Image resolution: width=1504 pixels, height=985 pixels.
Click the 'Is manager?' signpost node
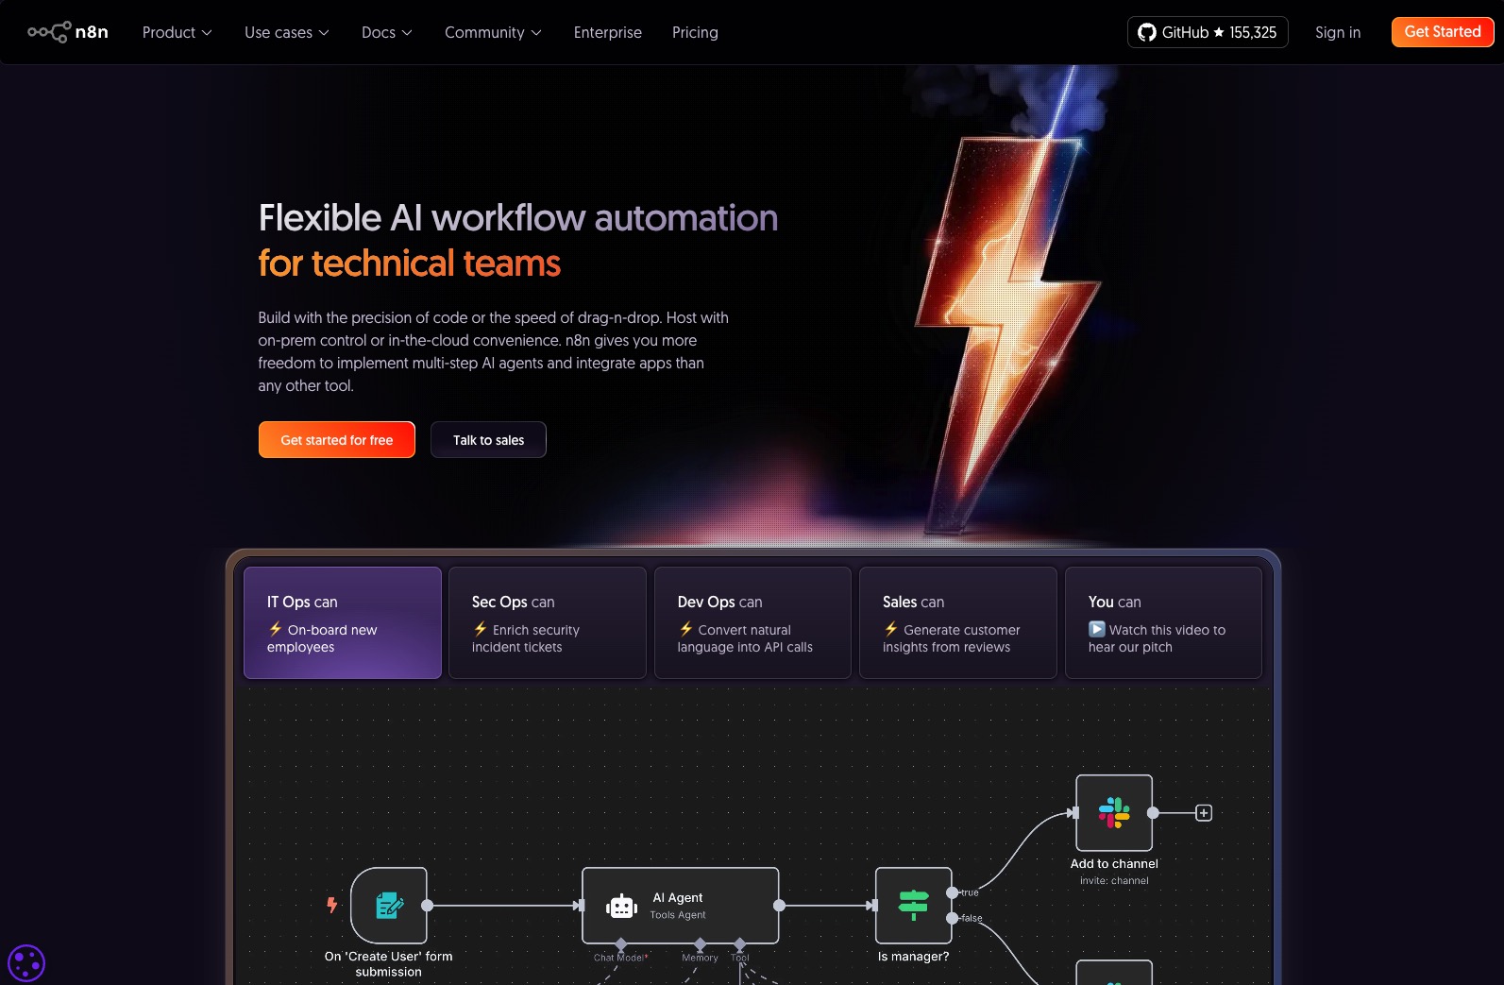913,906
